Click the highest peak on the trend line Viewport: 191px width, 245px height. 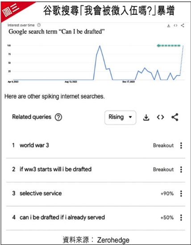click(x=100, y=46)
